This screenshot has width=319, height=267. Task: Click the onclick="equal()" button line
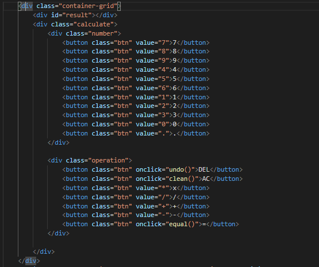click(151, 224)
